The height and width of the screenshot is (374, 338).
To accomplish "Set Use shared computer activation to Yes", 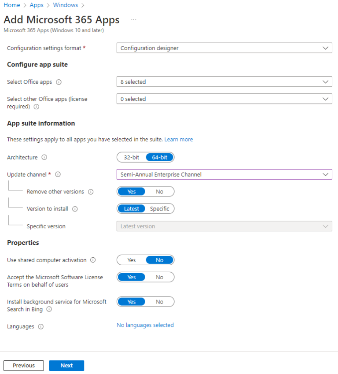I will (131, 260).
